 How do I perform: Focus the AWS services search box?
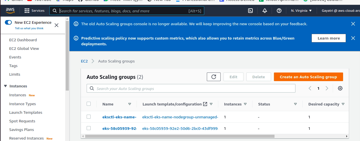tap(127, 11)
